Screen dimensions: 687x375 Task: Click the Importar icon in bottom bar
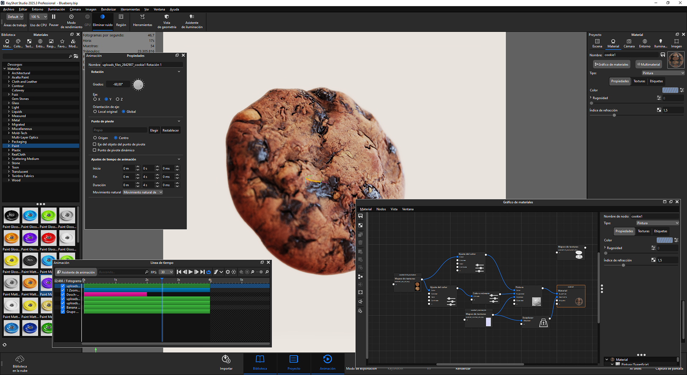pyautogui.click(x=226, y=359)
